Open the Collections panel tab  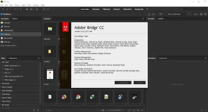13,58
